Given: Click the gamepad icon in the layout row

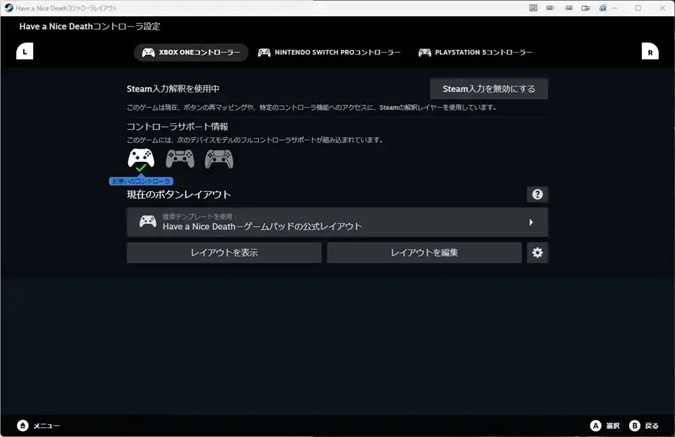Looking at the screenshot, I should tap(148, 221).
